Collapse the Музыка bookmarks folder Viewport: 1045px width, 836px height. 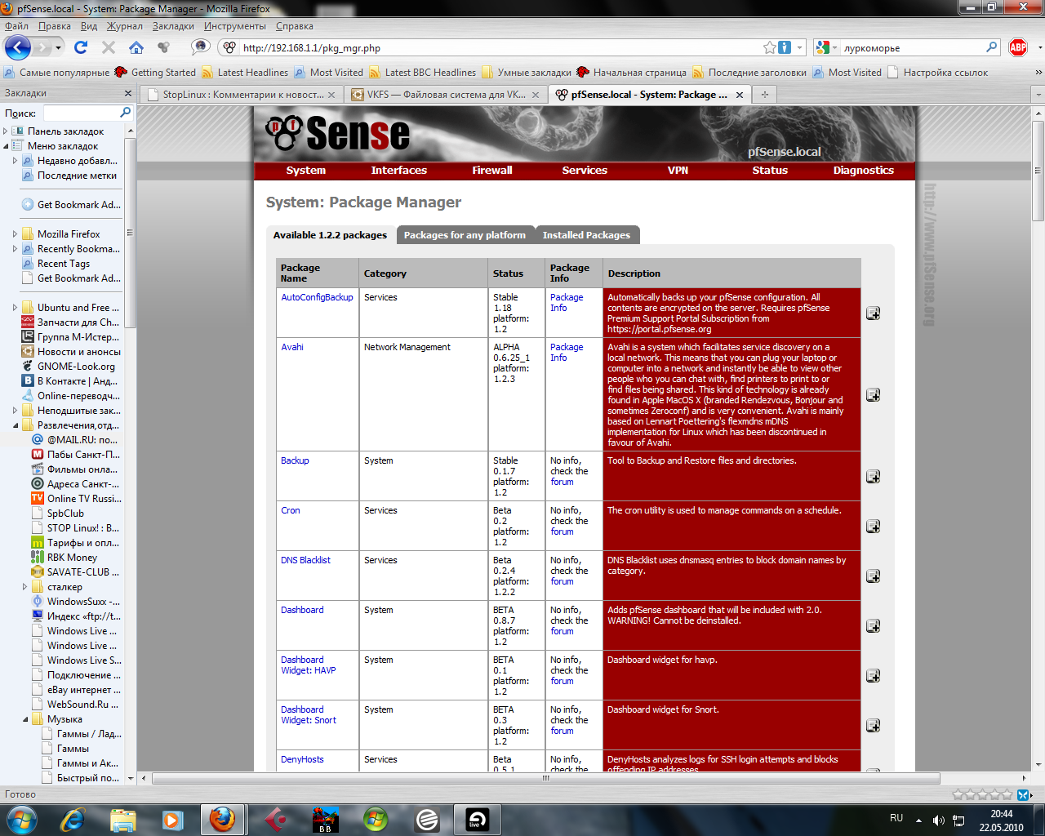[24, 719]
